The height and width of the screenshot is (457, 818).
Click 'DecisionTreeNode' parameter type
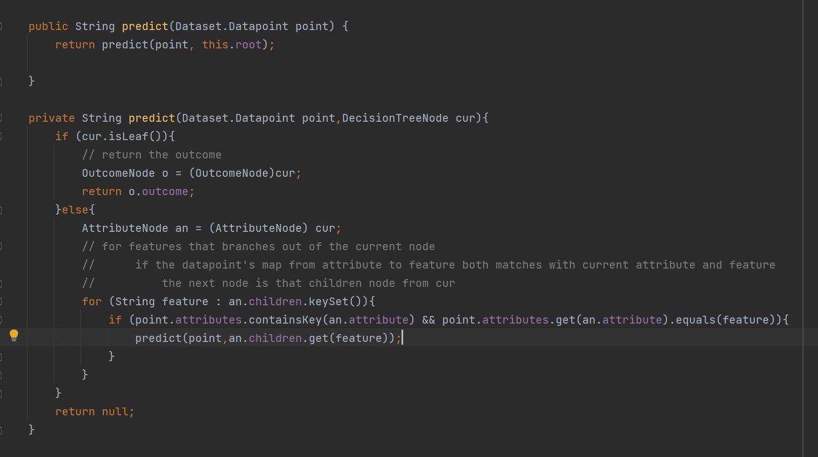[x=395, y=118]
